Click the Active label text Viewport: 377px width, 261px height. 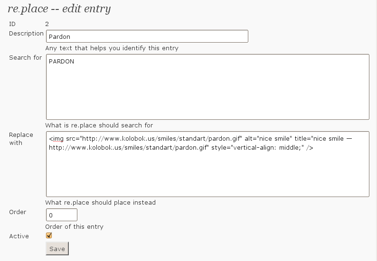(19, 236)
